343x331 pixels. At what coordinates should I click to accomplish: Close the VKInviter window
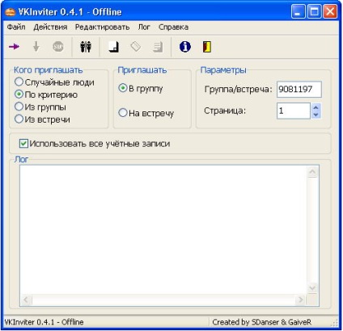pyautogui.click(x=330, y=12)
